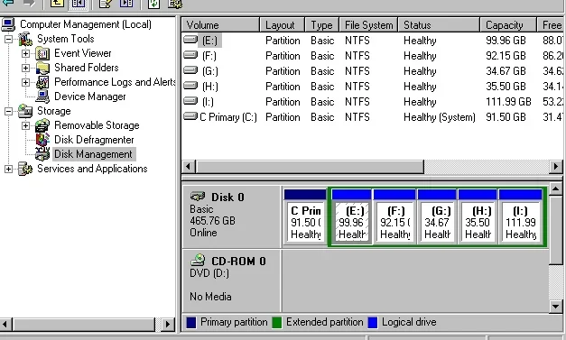Image resolution: width=566 pixels, height=340 pixels.
Task: Sort by the Status column header
Action: pyautogui.click(x=439, y=25)
